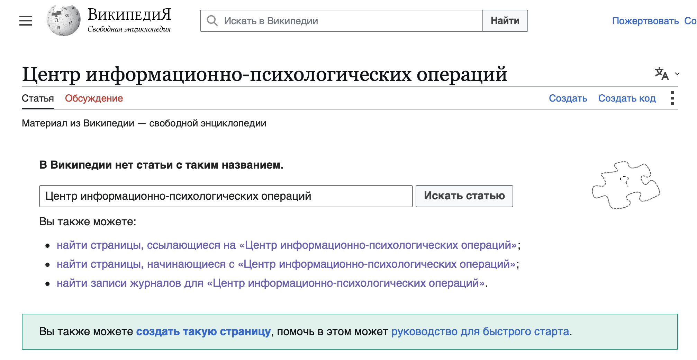697x360 pixels.
Task: Open the main hamburger menu
Action: (26, 21)
